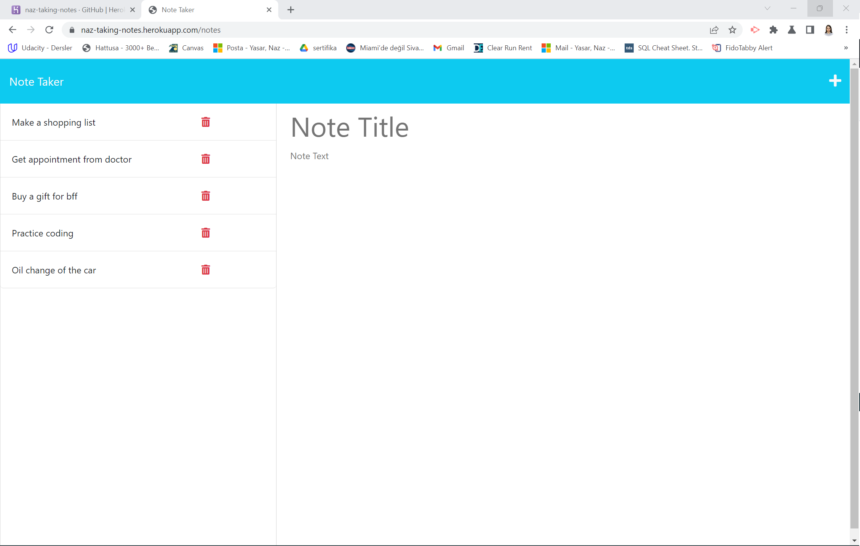Open the 'Buy a gift for bff' note
Viewport: 860px width, 546px height.
(45, 196)
